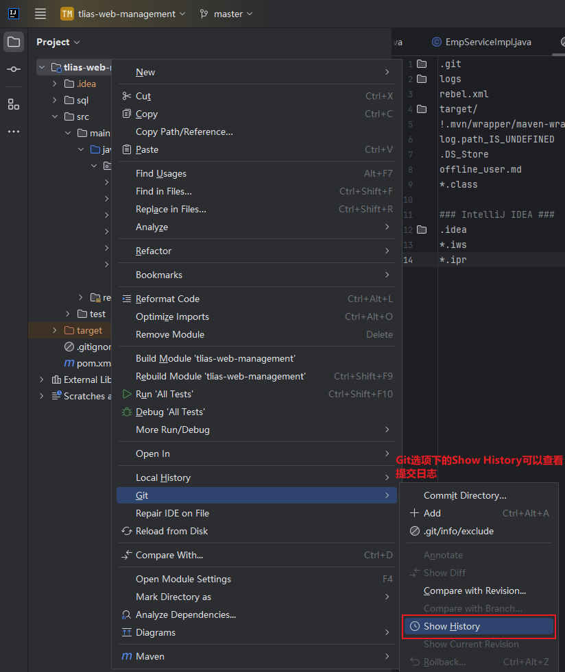Open the Project view dropdown
Image resolution: width=565 pixels, height=672 pixels.
click(58, 42)
